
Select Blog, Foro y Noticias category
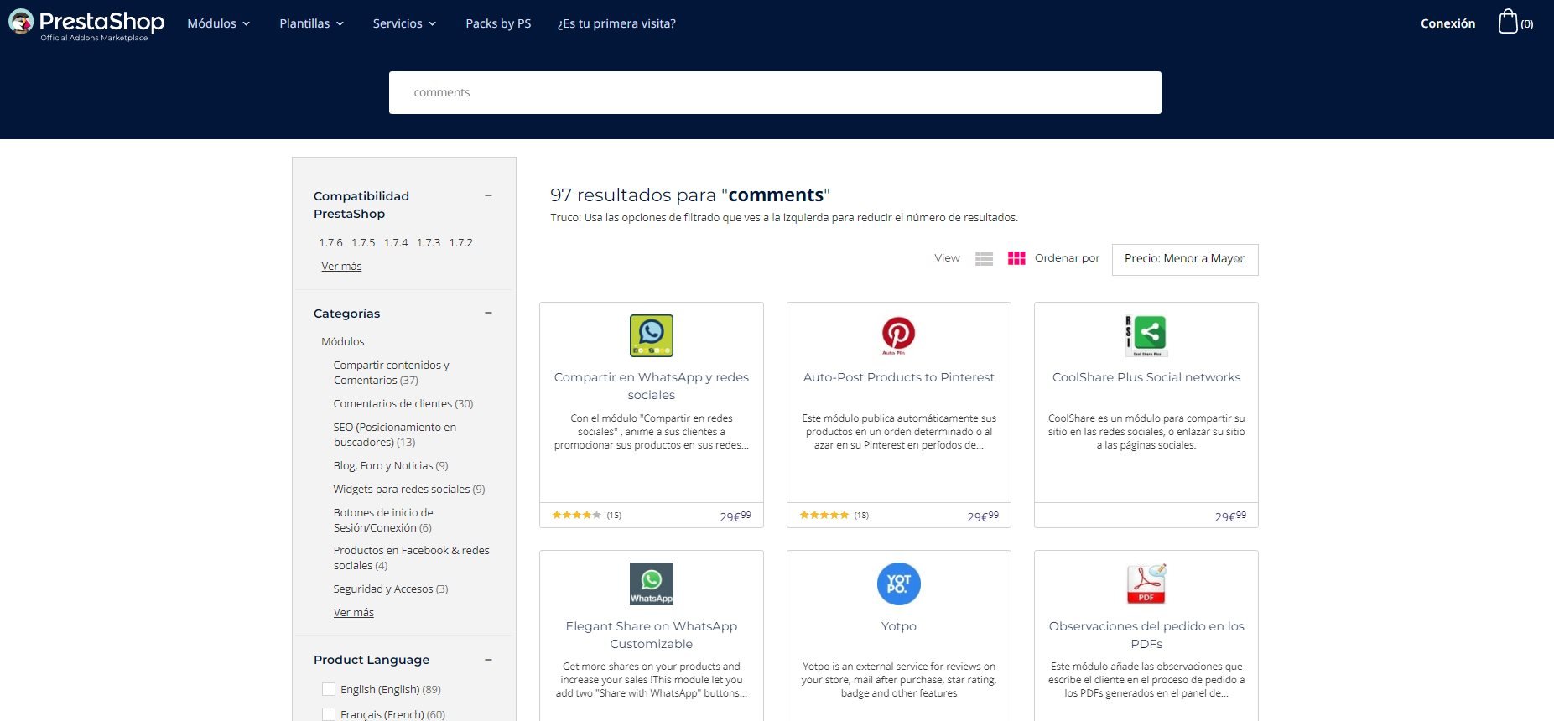coord(391,465)
